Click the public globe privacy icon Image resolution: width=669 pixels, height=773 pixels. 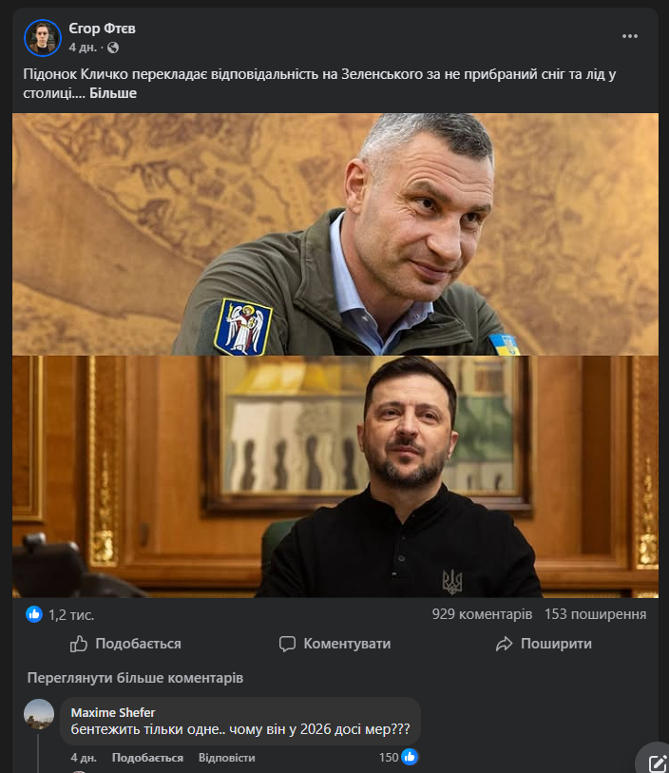click(113, 48)
